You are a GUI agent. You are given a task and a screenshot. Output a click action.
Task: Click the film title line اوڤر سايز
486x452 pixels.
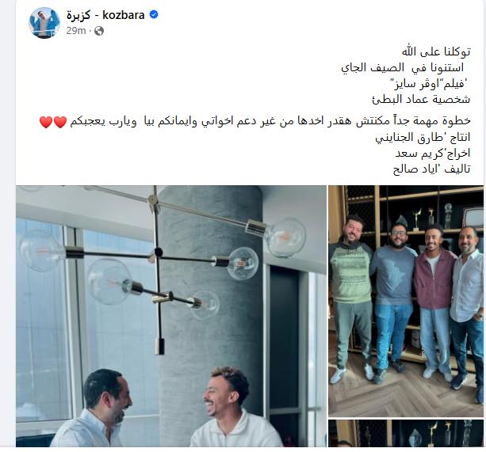pos(431,84)
